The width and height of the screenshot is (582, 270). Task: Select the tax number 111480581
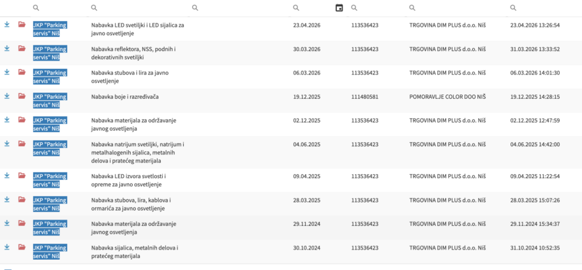365,97
